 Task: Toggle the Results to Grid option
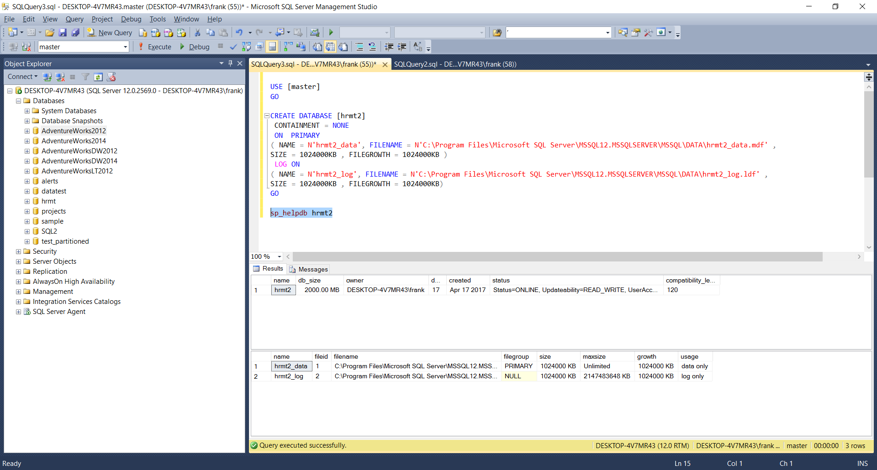pos(330,46)
